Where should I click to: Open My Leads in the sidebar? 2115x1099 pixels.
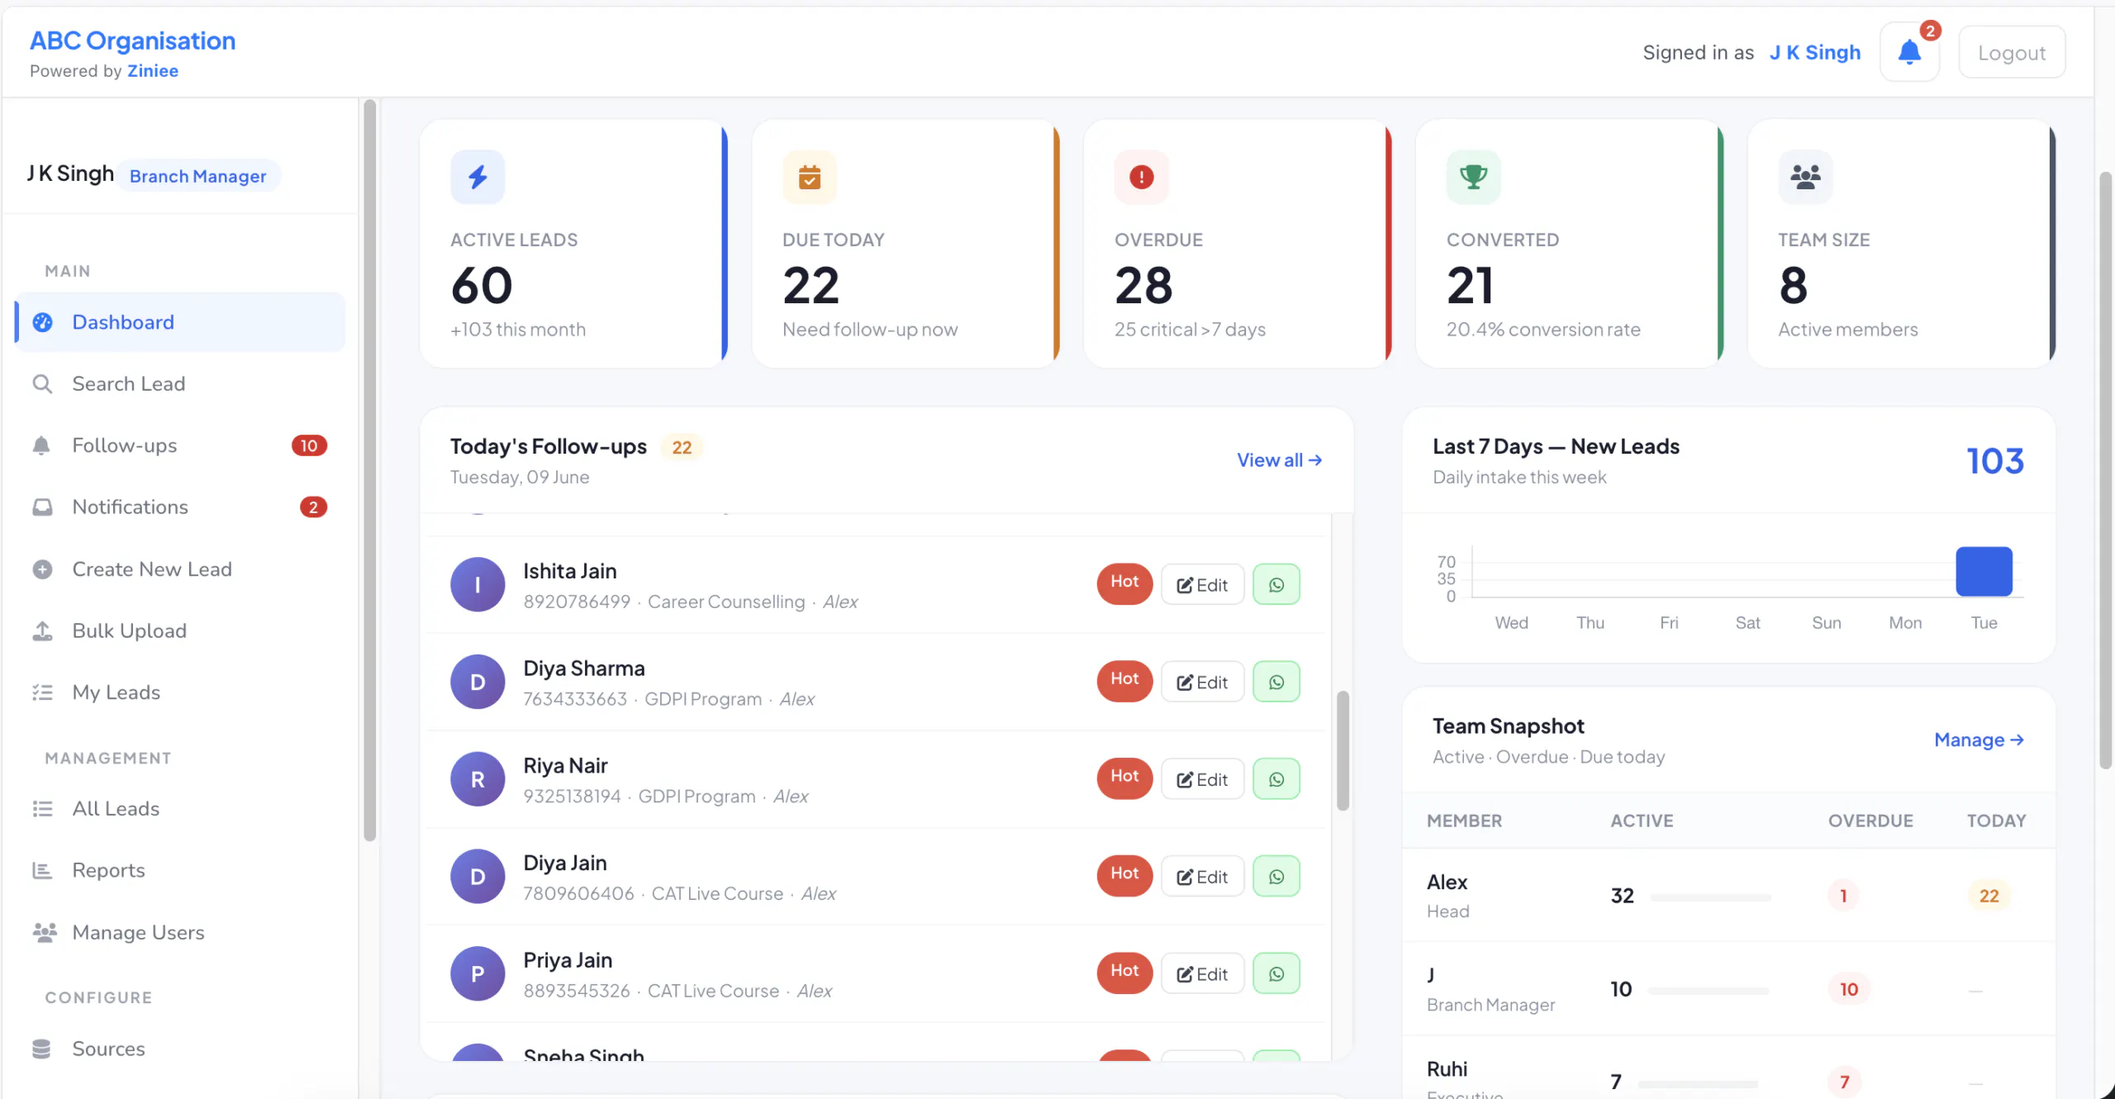pos(180,692)
